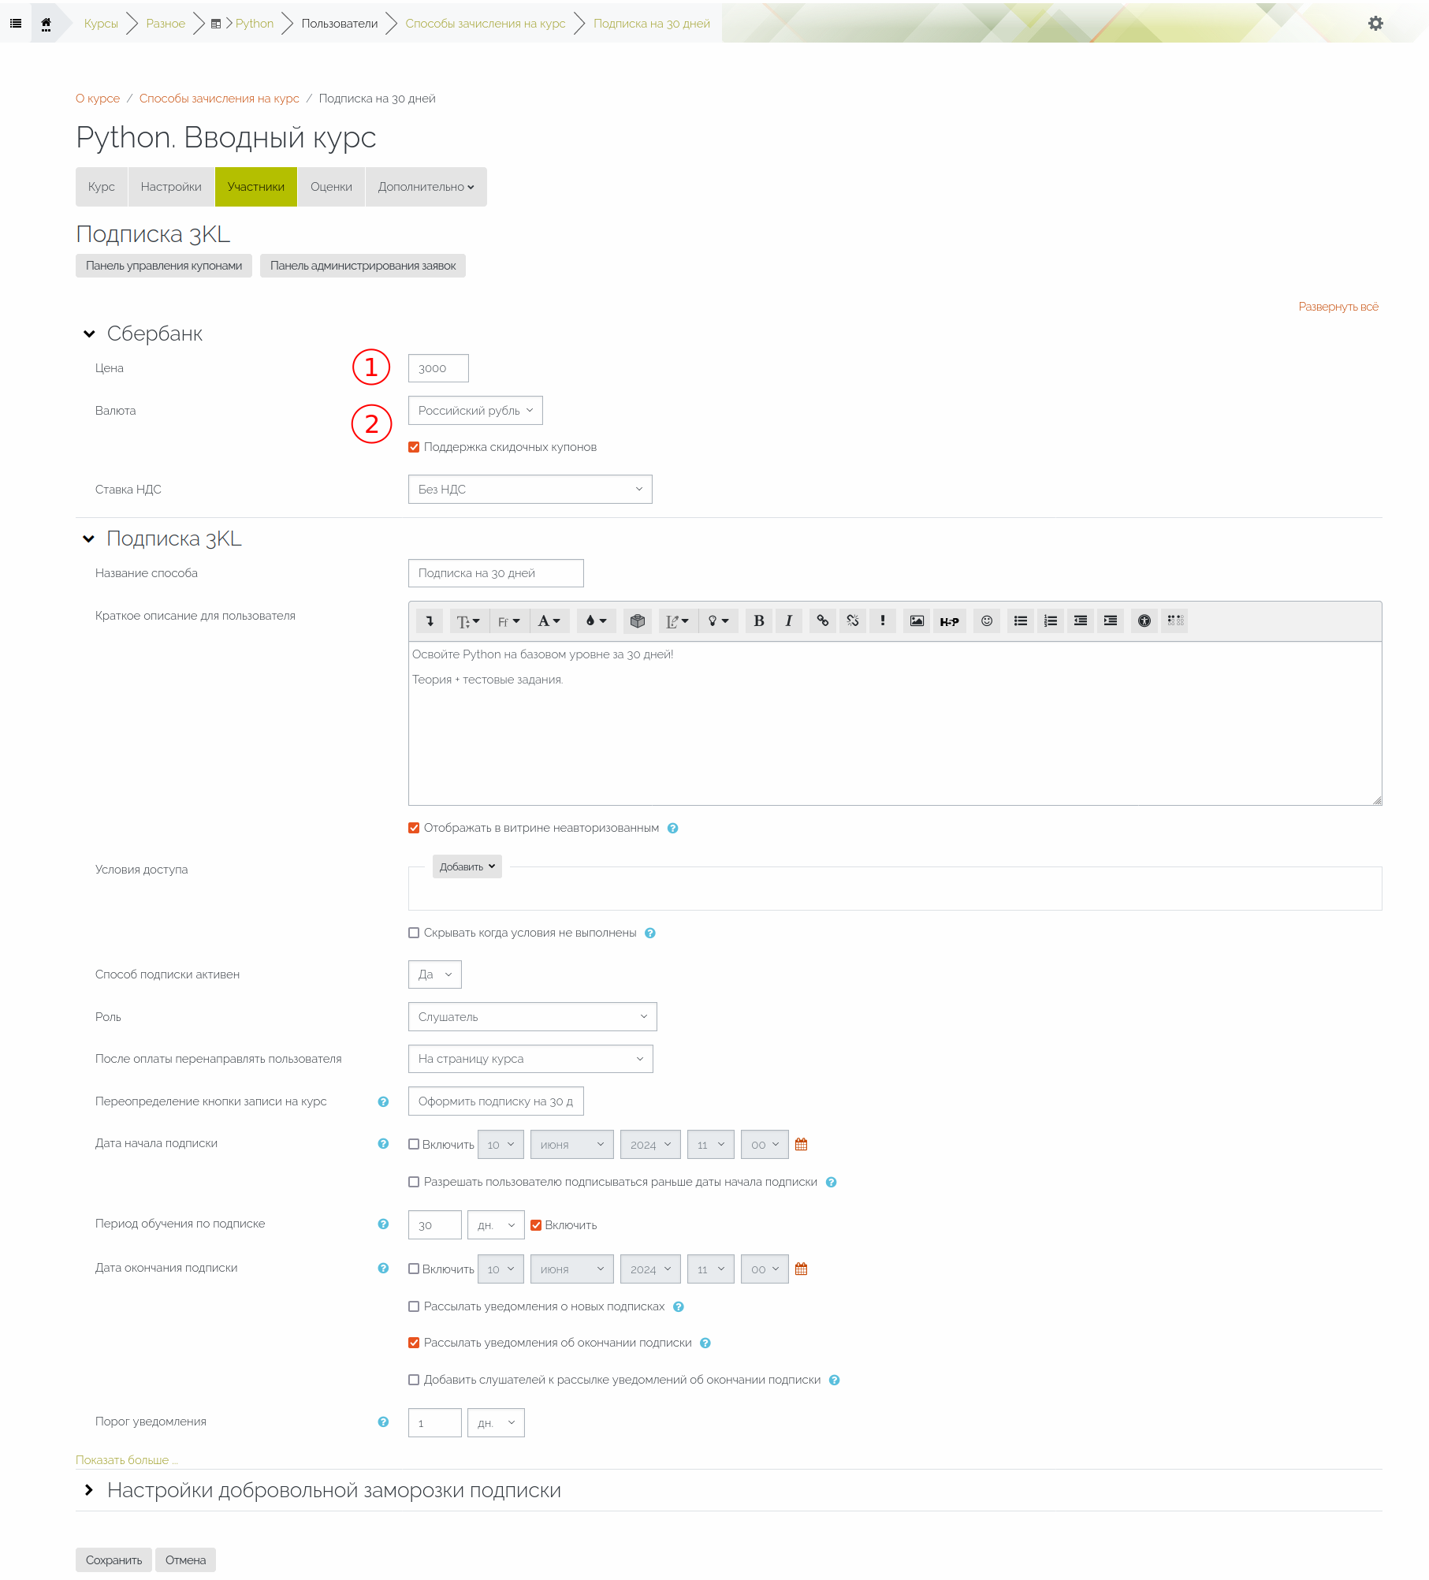Create a bulleted list
This screenshot has height=1580, width=1429.
1021,621
